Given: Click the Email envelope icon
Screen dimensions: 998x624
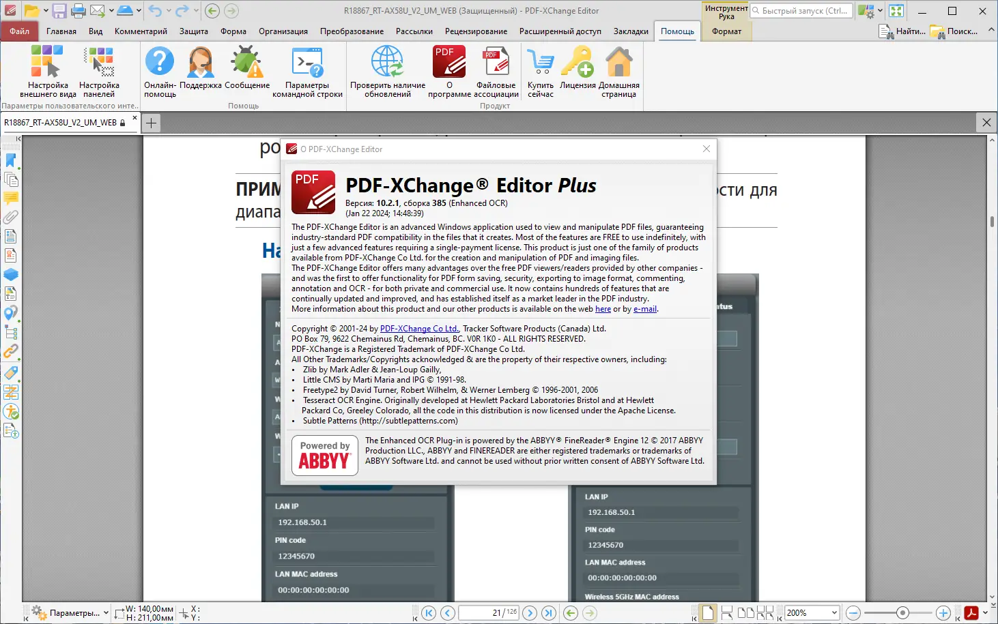Looking at the screenshot, I should coord(98,11).
